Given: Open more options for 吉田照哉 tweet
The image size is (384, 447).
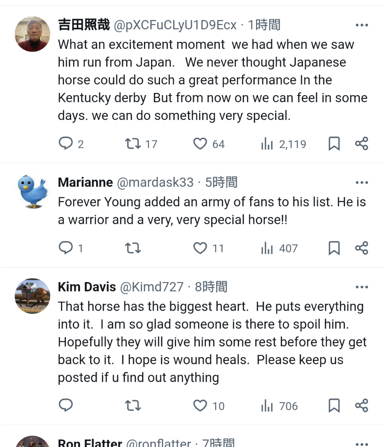Looking at the screenshot, I should 362,25.
